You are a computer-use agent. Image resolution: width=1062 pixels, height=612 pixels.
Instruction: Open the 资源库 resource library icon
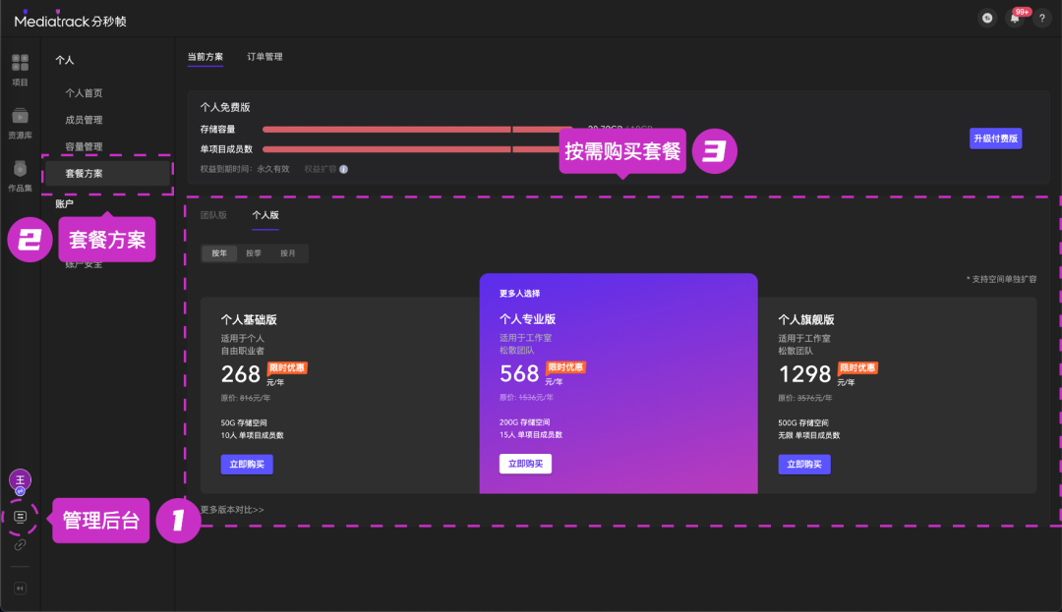click(x=20, y=118)
